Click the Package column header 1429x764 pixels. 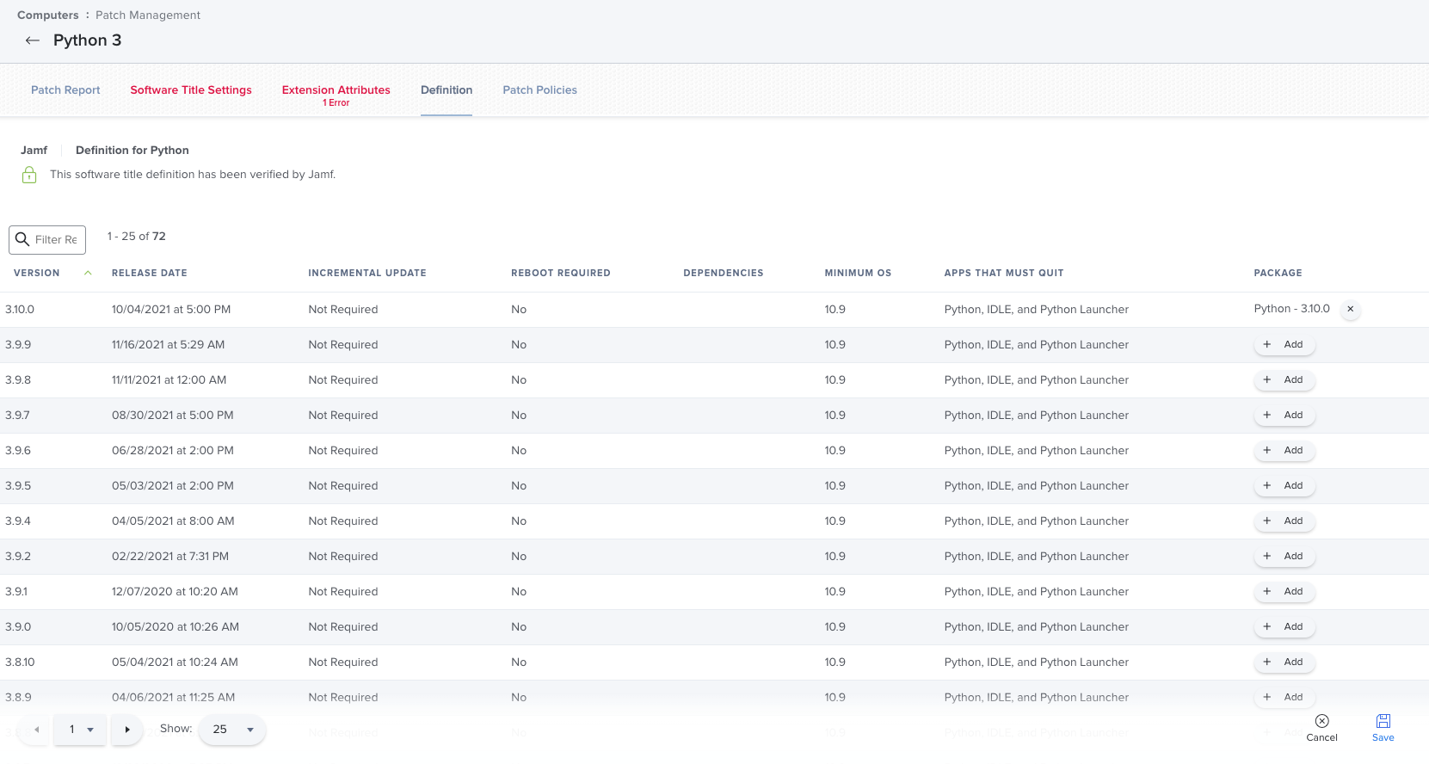(1278, 273)
